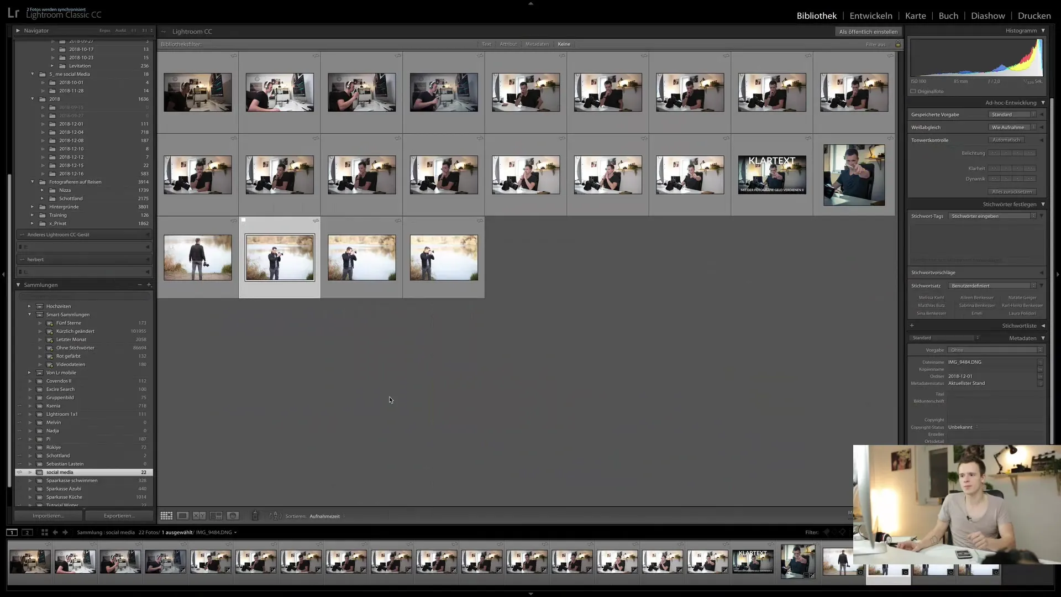Open Vorgabe Ohne metadata preset dropdown
Viewport: 1061px width, 597px height.
pyautogui.click(x=995, y=350)
